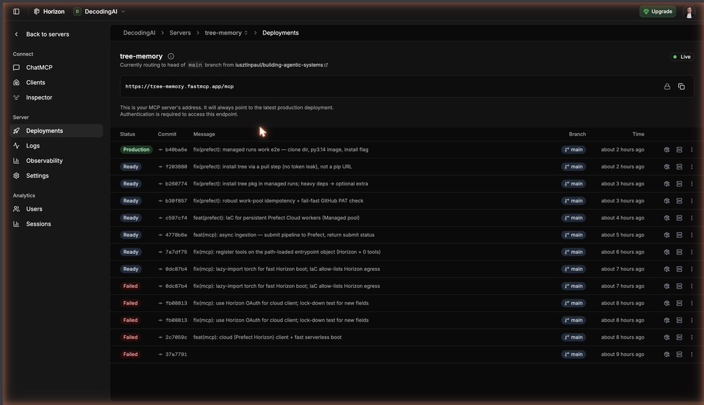Open the iusztinpaul/building-agentic-systems repository link
This screenshot has width=704, height=405.
tap(281, 65)
